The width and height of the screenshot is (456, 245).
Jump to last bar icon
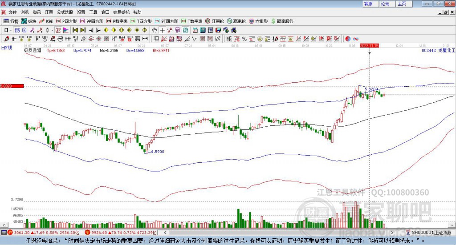83,30
